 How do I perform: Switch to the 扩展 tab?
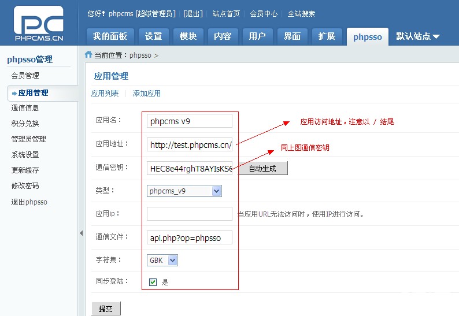tap(327, 36)
